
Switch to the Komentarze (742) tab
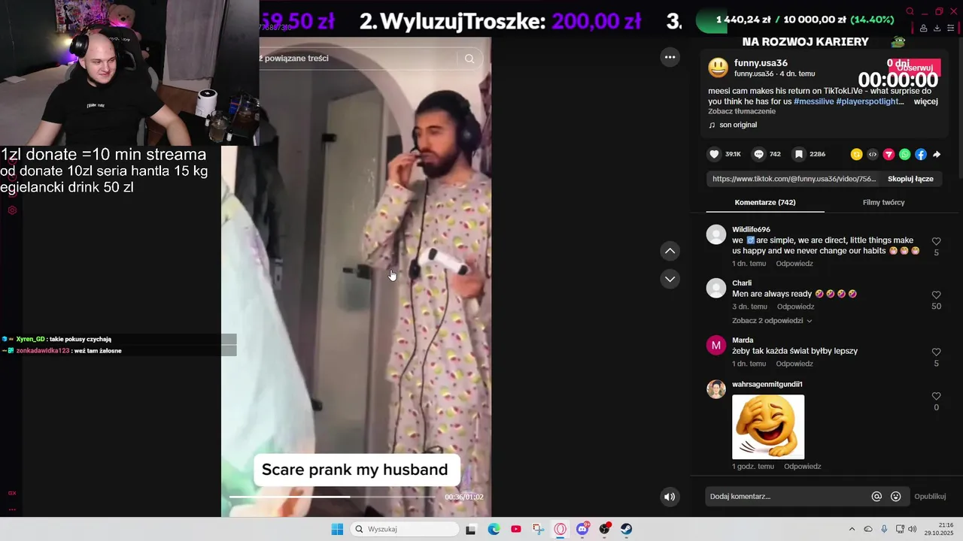(x=765, y=202)
